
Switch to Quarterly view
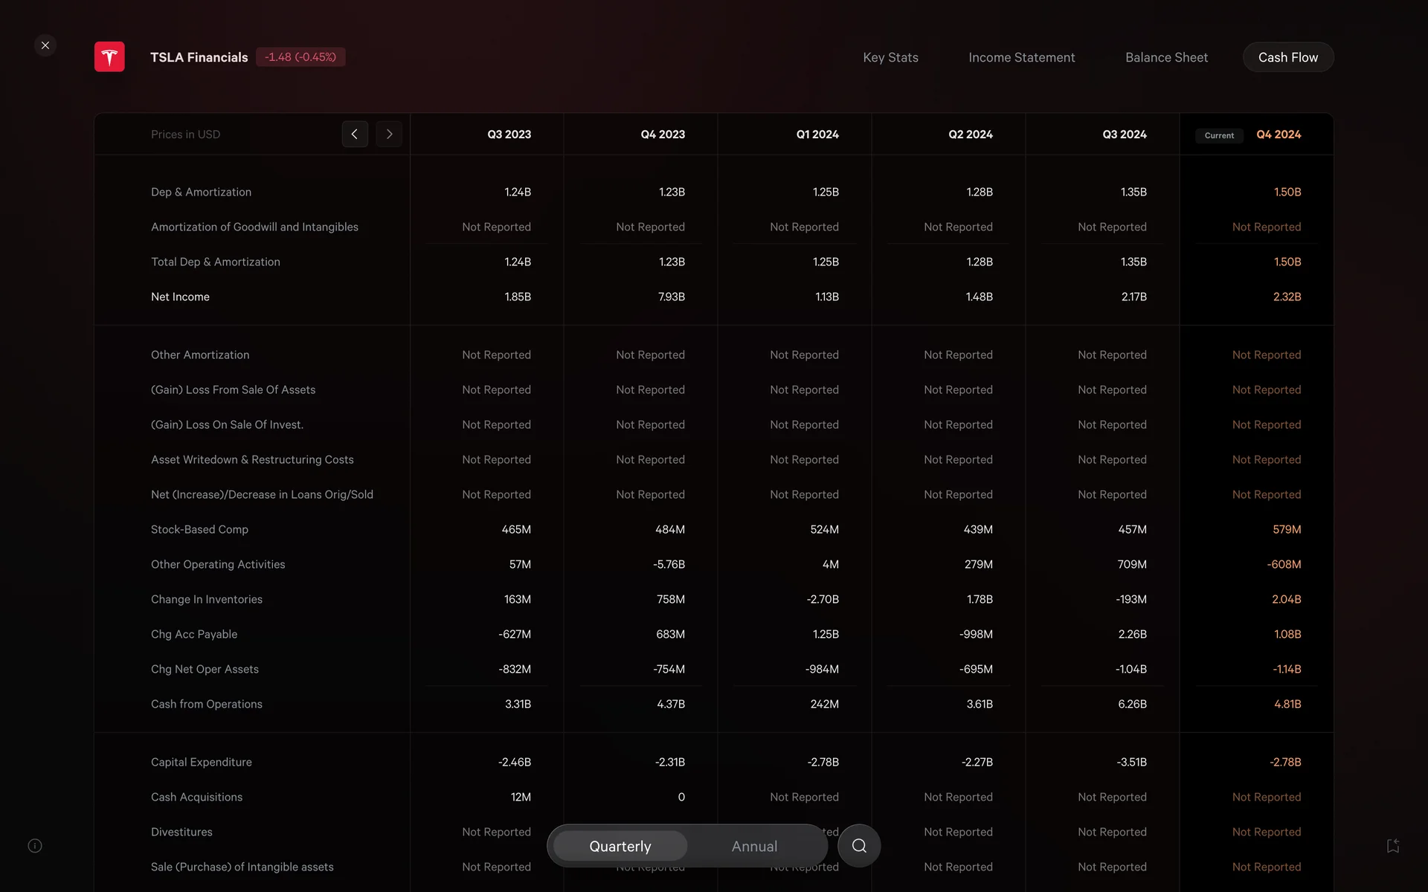(620, 846)
